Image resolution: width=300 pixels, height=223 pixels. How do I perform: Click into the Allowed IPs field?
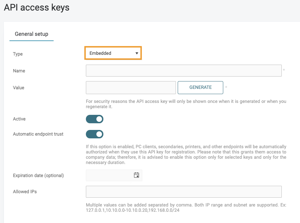[184, 192]
